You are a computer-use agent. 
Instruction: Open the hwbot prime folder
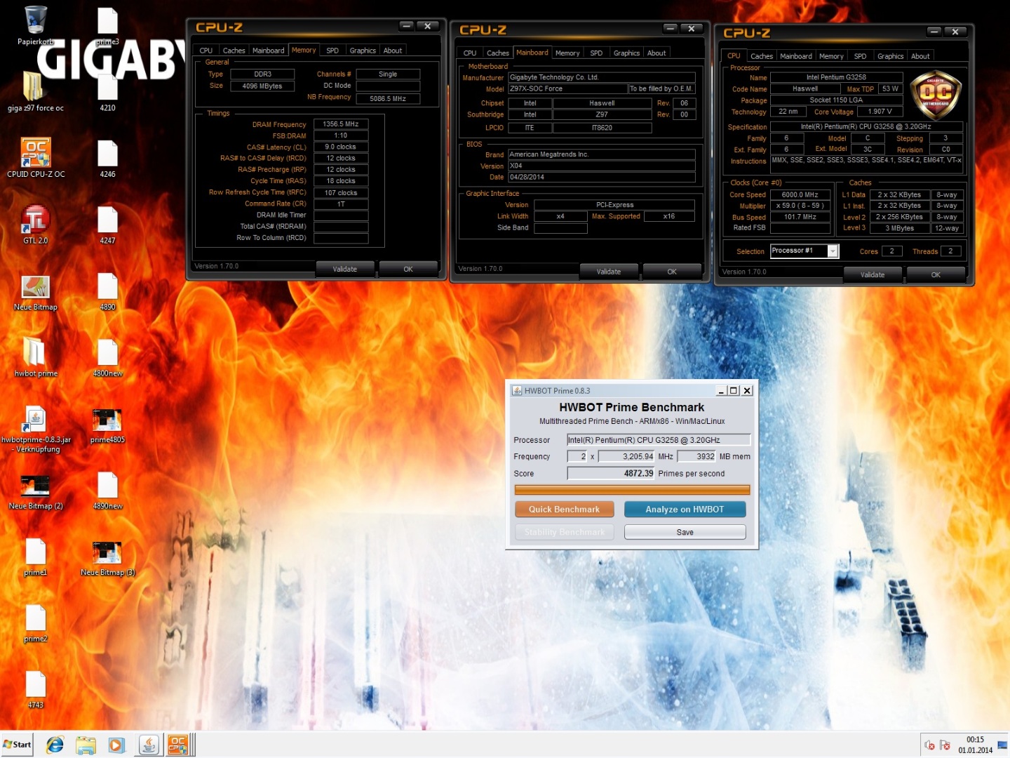pos(35,352)
